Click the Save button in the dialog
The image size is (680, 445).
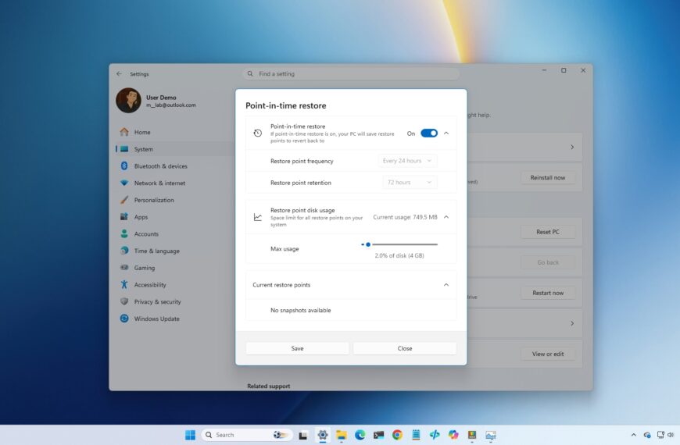297,348
